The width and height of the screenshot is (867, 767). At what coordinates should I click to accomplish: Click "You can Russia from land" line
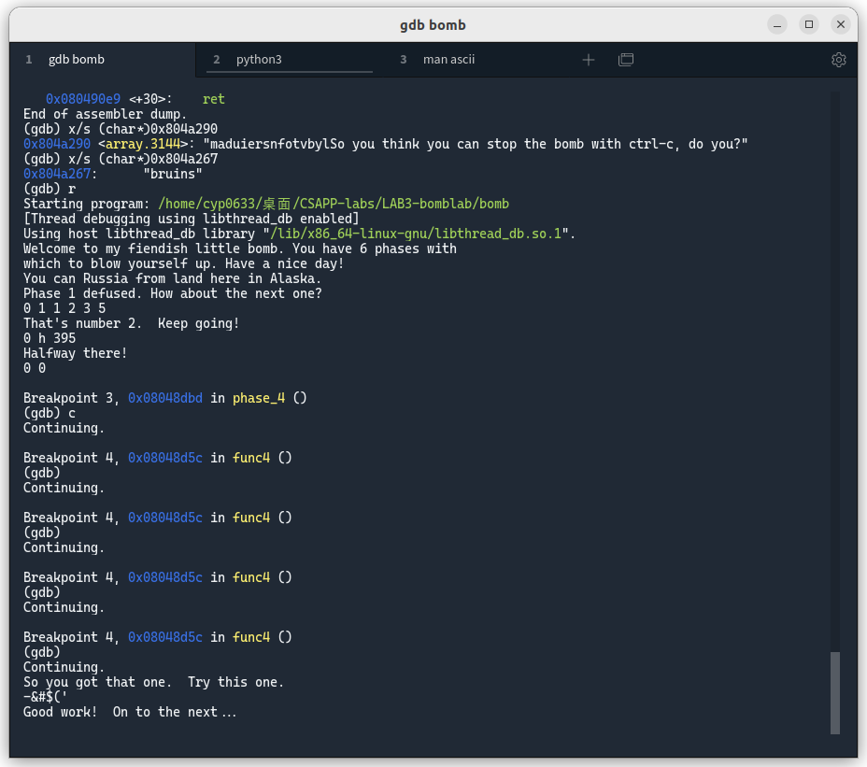tap(173, 278)
